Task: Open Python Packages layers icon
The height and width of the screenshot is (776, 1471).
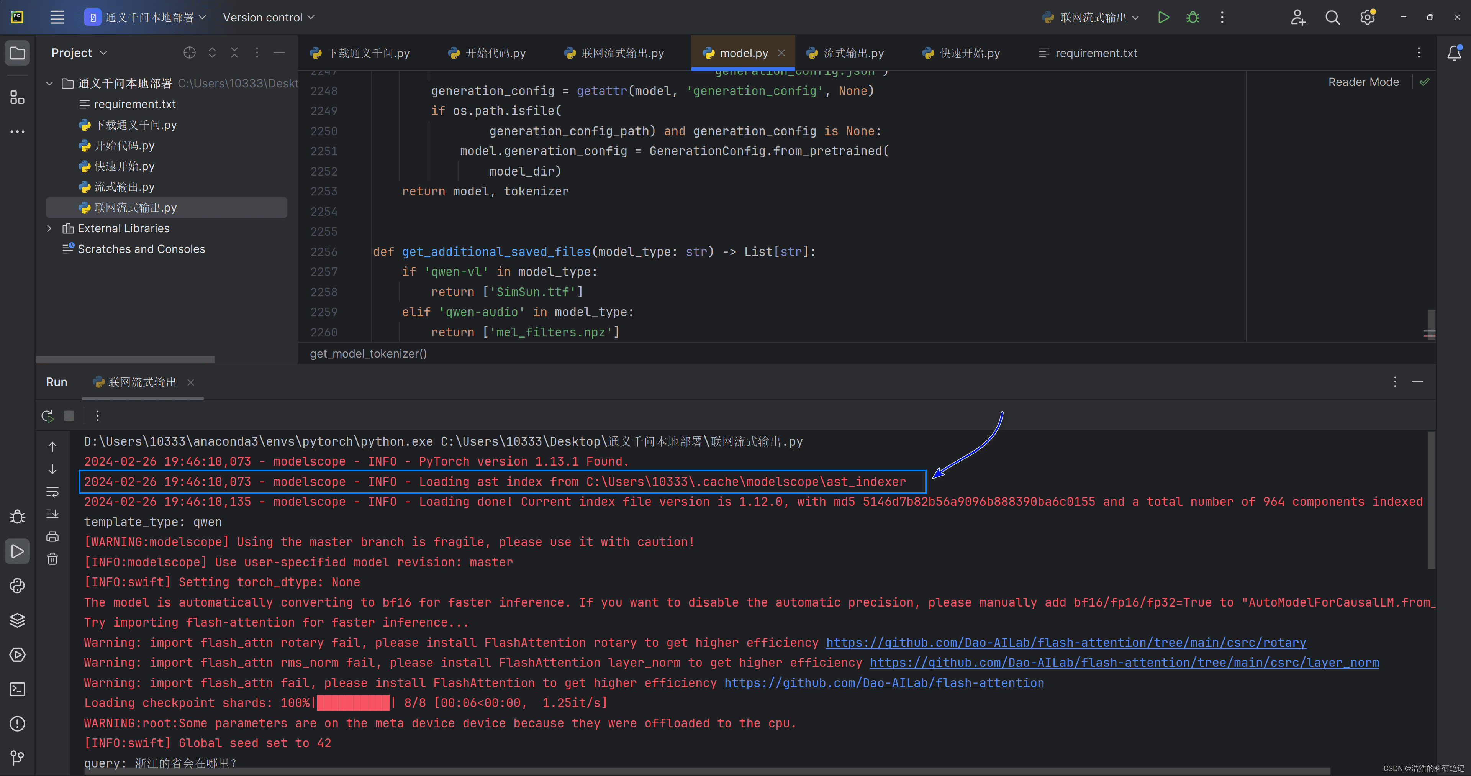Action: point(17,620)
